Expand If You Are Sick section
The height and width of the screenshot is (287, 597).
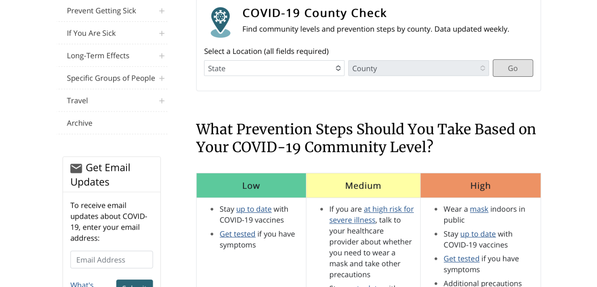click(162, 33)
